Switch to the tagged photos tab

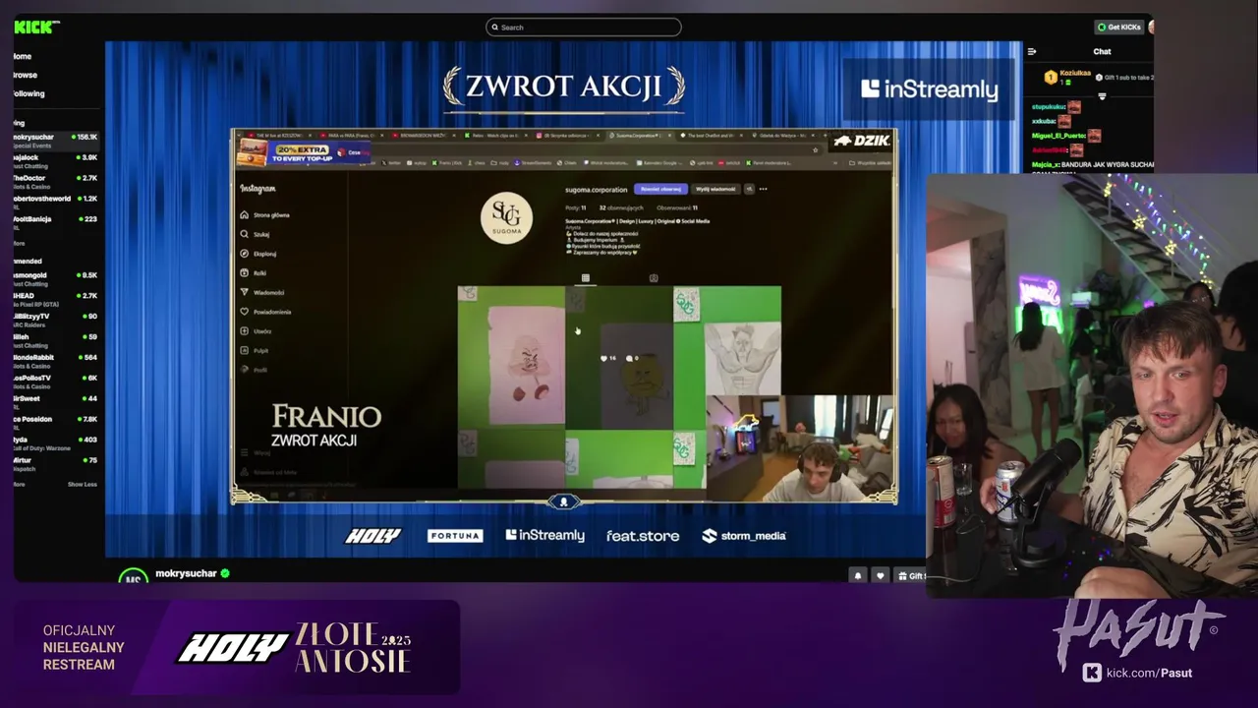pos(654,278)
